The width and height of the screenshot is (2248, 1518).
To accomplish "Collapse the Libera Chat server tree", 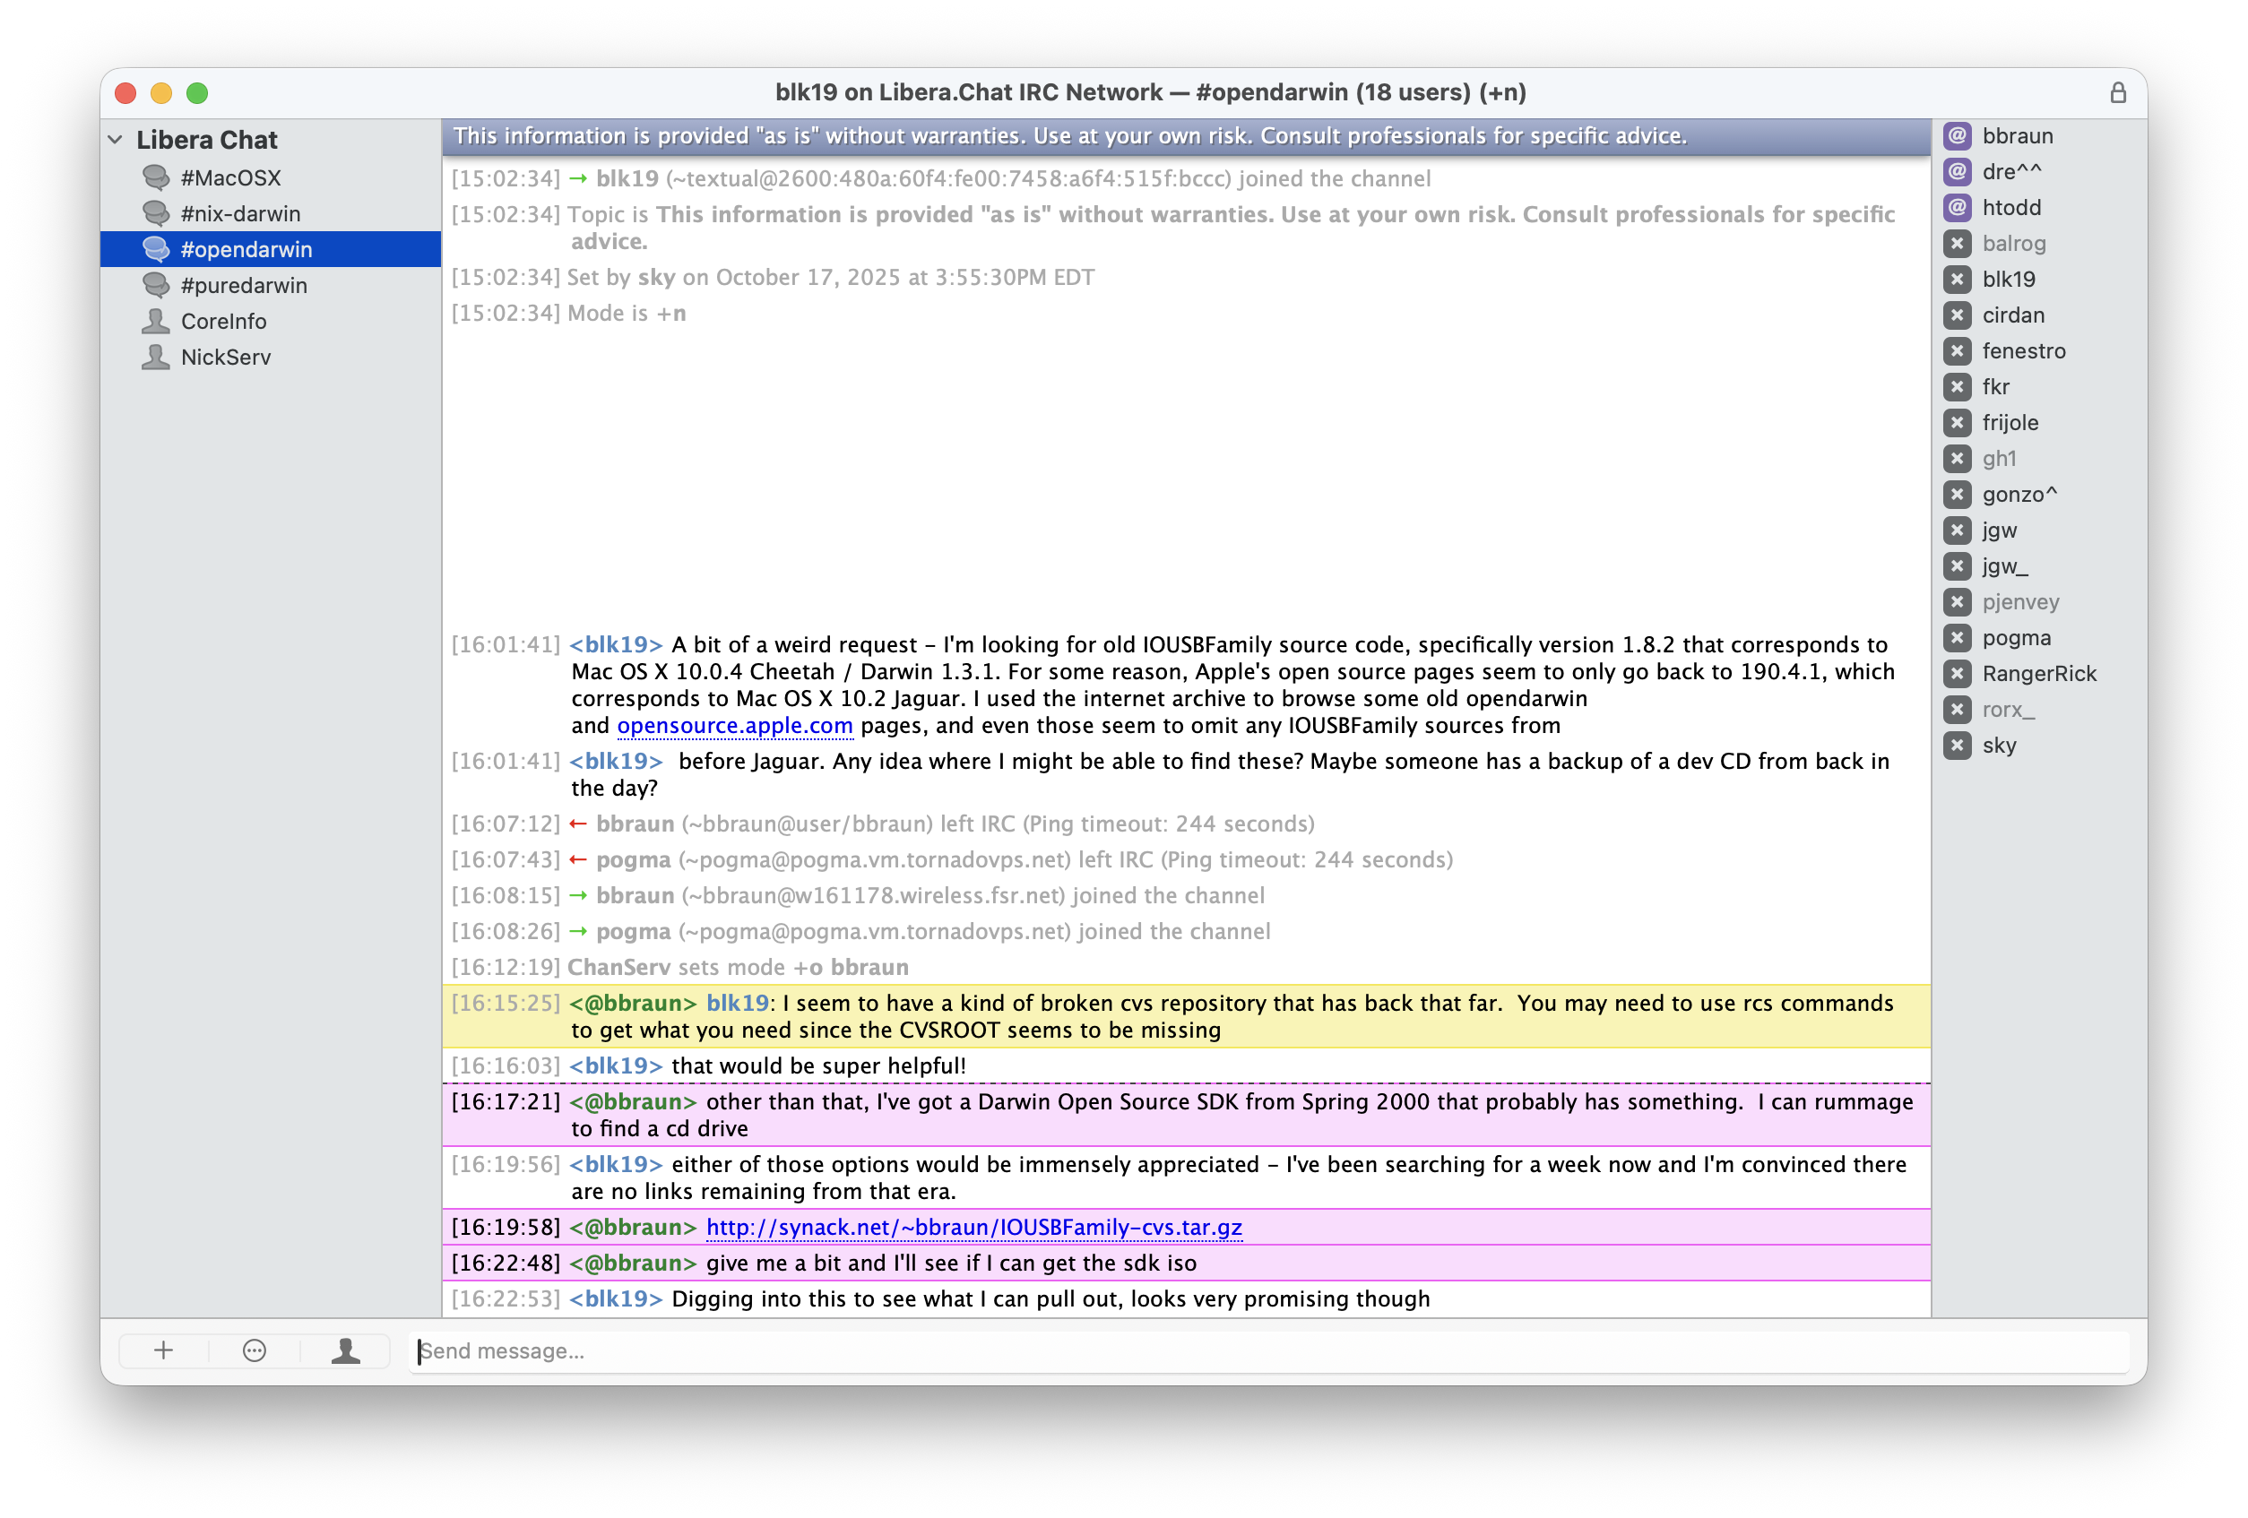I will (x=114, y=138).
